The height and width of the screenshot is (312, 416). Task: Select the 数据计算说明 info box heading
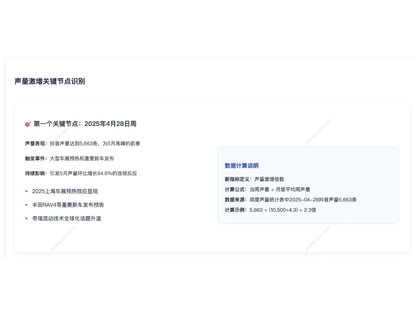click(x=242, y=166)
